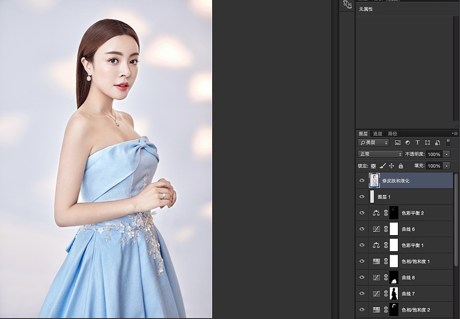460x319 pixels.
Task: Filter layers by shape type
Action: [427, 143]
